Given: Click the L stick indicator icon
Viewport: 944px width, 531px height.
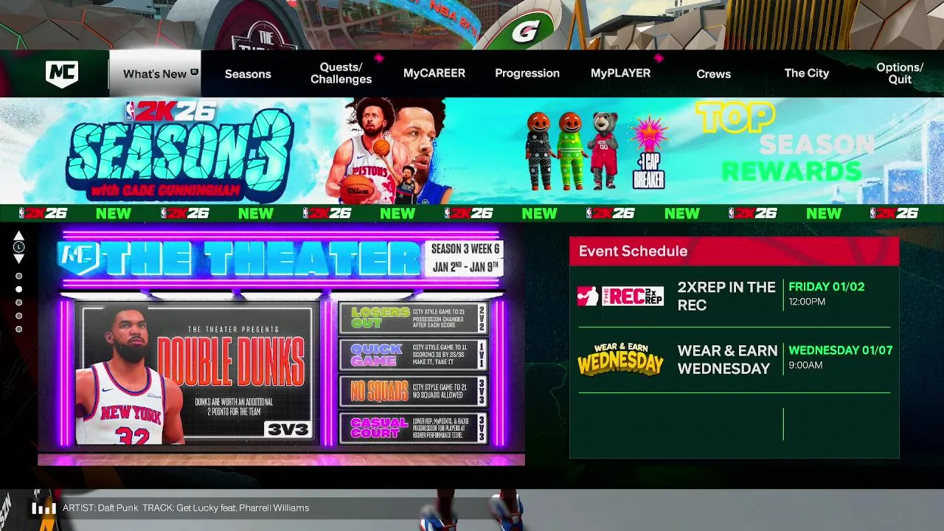Looking at the screenshot, I should tap(19, 247).
